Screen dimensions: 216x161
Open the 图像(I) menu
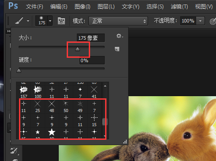coord(83,7)
